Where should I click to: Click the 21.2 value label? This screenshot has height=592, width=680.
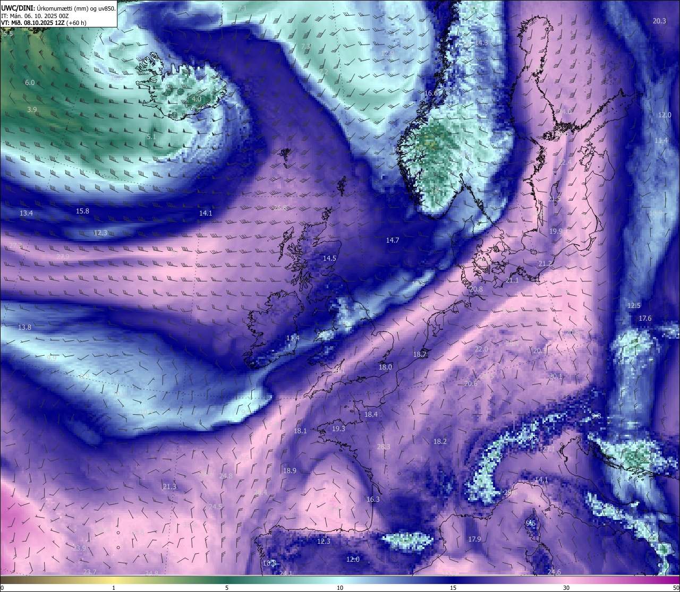pos(545,264)
